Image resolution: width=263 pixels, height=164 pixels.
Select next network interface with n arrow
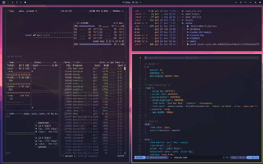(56, 113)
